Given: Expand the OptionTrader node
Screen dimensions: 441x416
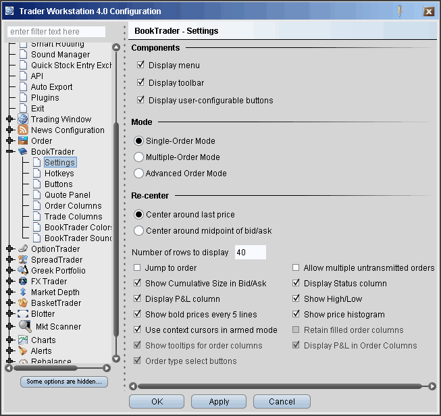Looking at the screenshot, I should tap(10, 249).
